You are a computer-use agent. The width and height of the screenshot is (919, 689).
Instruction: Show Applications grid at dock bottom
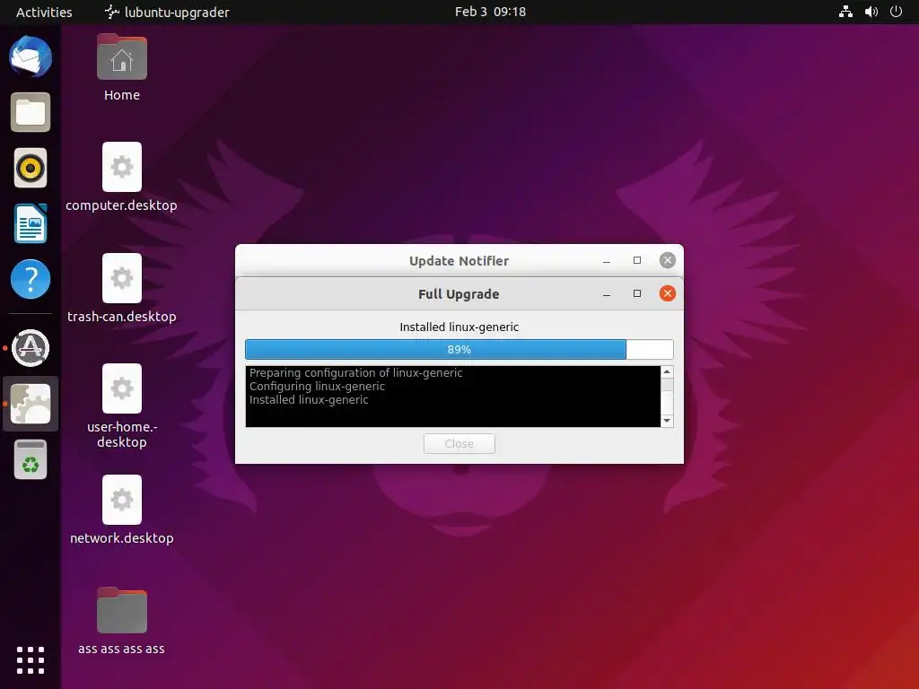pos(31,660)
